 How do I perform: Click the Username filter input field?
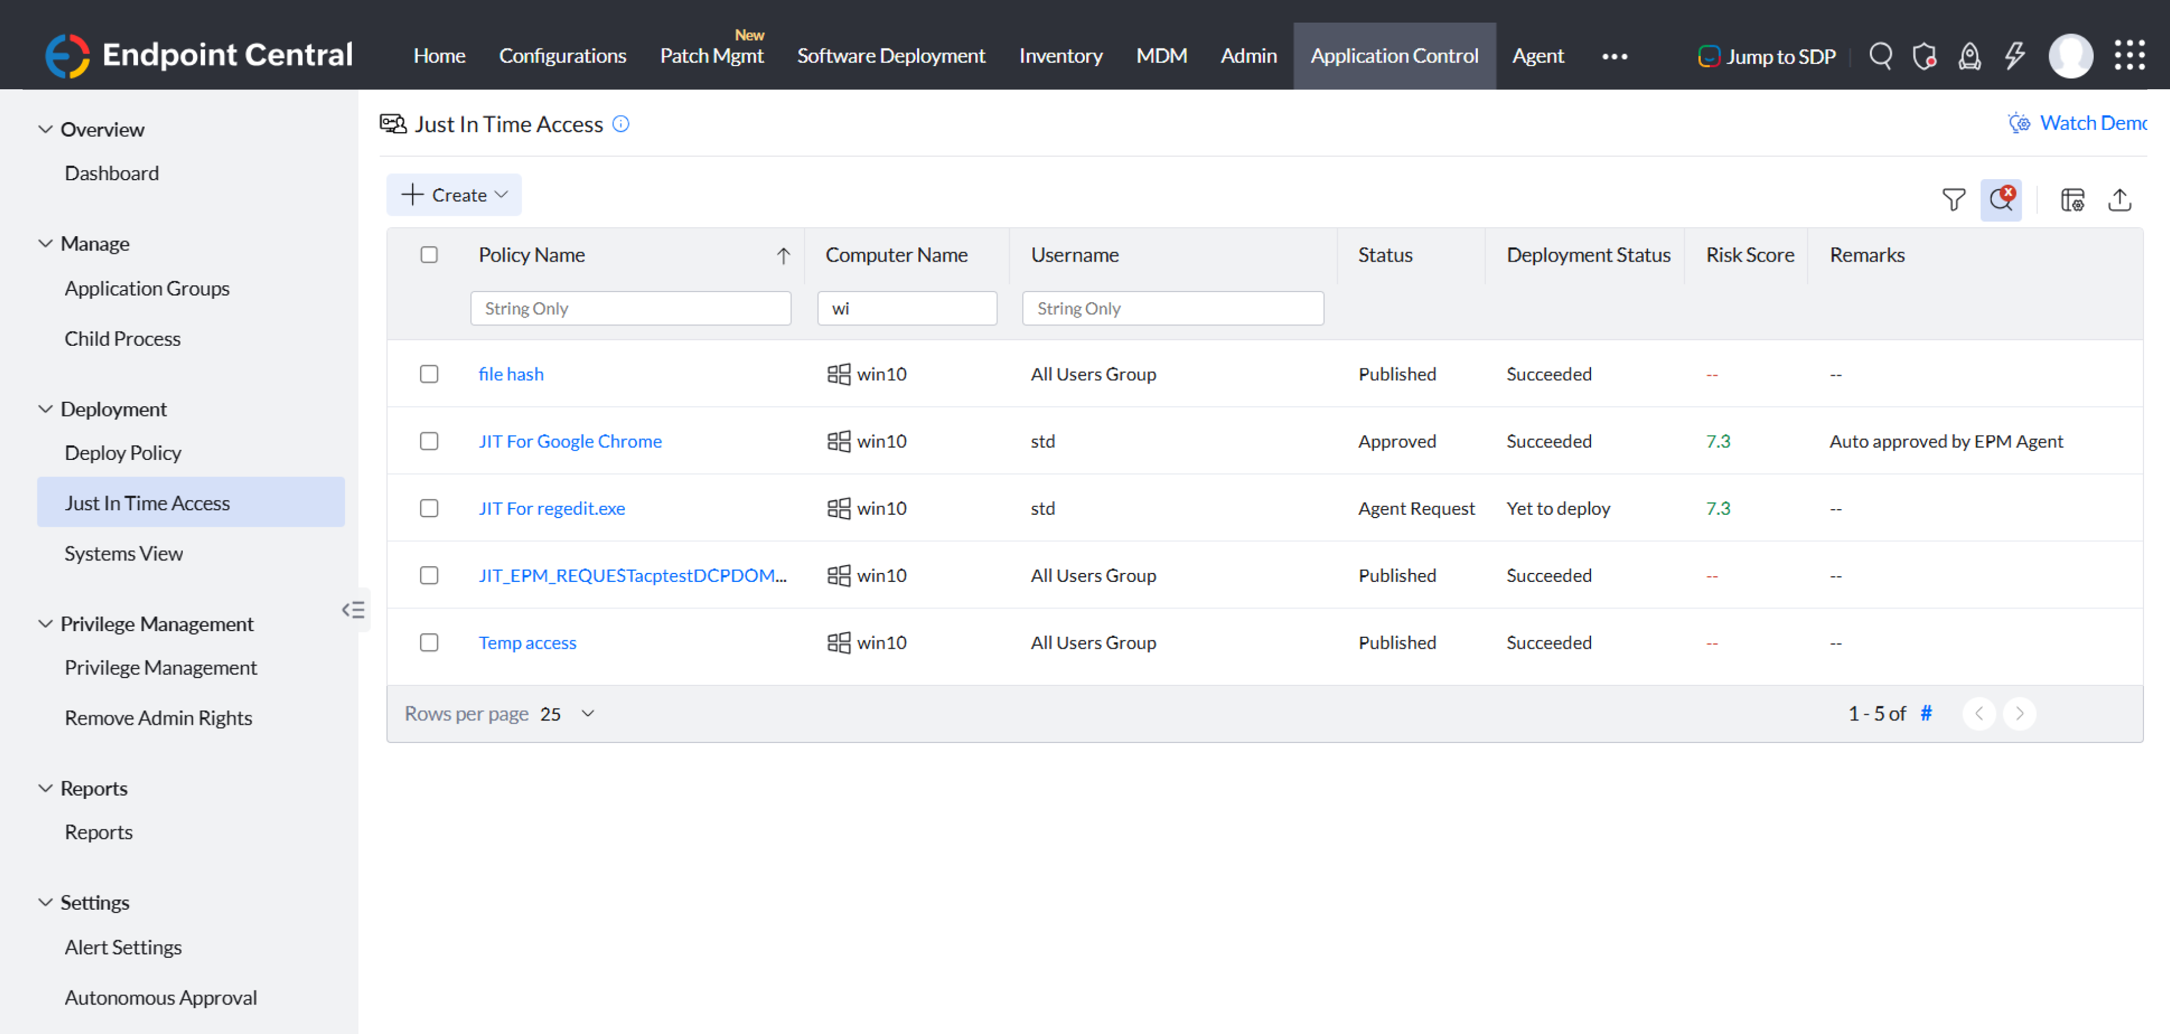pos(1172,308)
